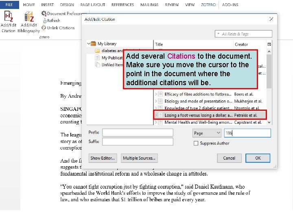The image size is (293, 220).
Task: Close the Add/Edit Citation dialog
Action: click(x=271, y=19)
